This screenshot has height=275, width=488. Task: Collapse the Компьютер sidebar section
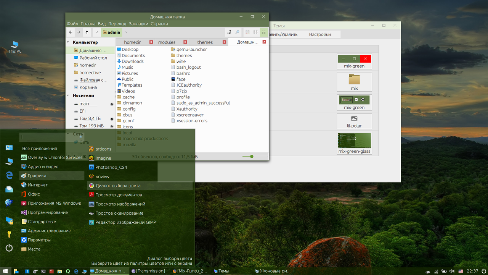(x=68, y=42)
